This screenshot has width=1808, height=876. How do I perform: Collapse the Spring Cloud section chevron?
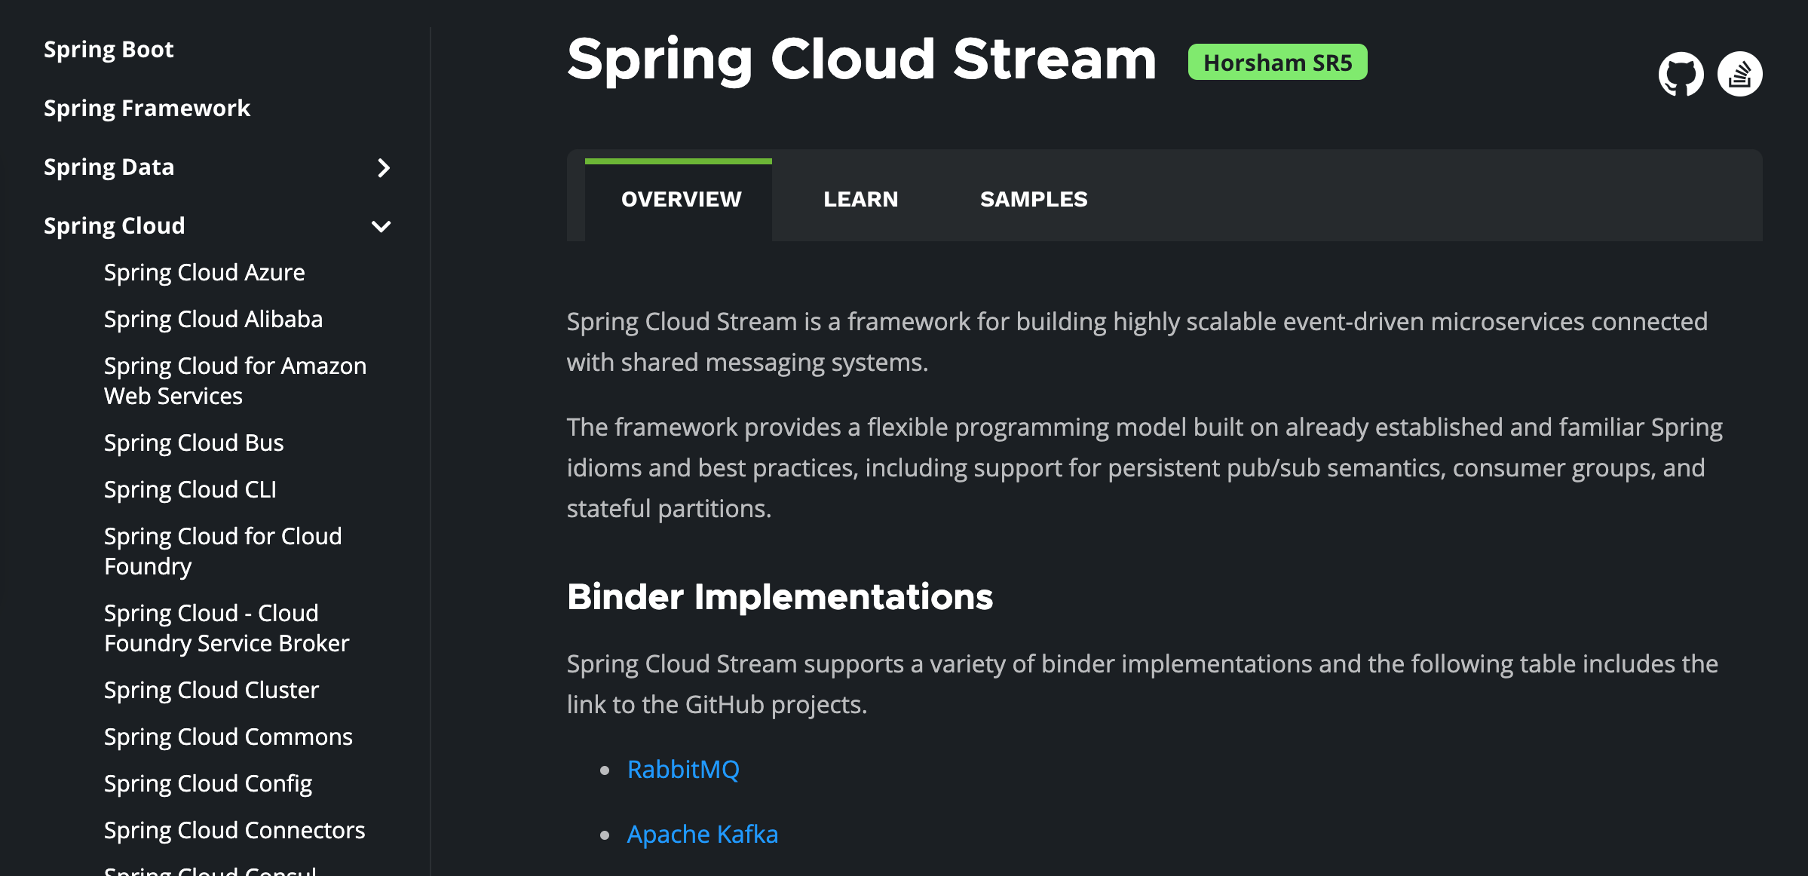382,226
